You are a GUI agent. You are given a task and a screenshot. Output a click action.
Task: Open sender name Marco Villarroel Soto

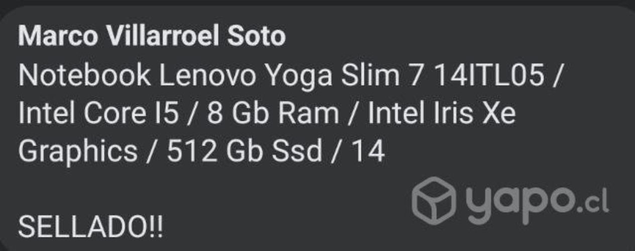coord(152,36)
